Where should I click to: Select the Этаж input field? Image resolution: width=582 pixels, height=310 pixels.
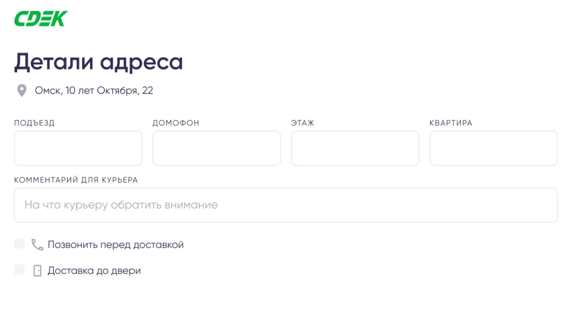point(355,148)
